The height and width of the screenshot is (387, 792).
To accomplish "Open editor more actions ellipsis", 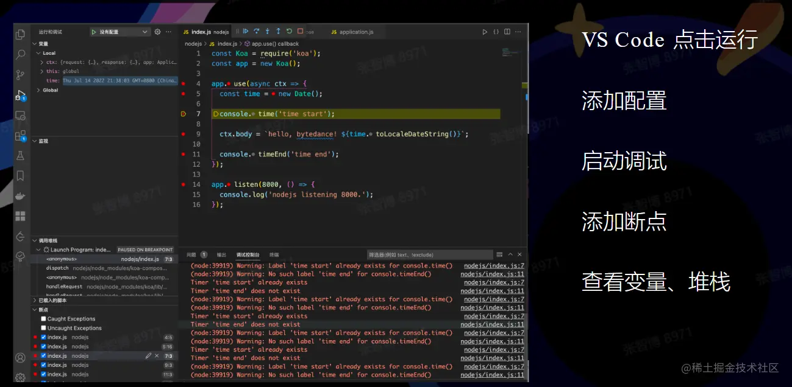I will point(518,32).
